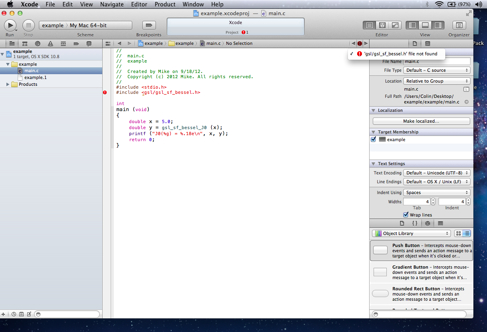Viewport: 487px width, 332px height.
Task: Switch to the Version editor
Action: tap(395, 25)
